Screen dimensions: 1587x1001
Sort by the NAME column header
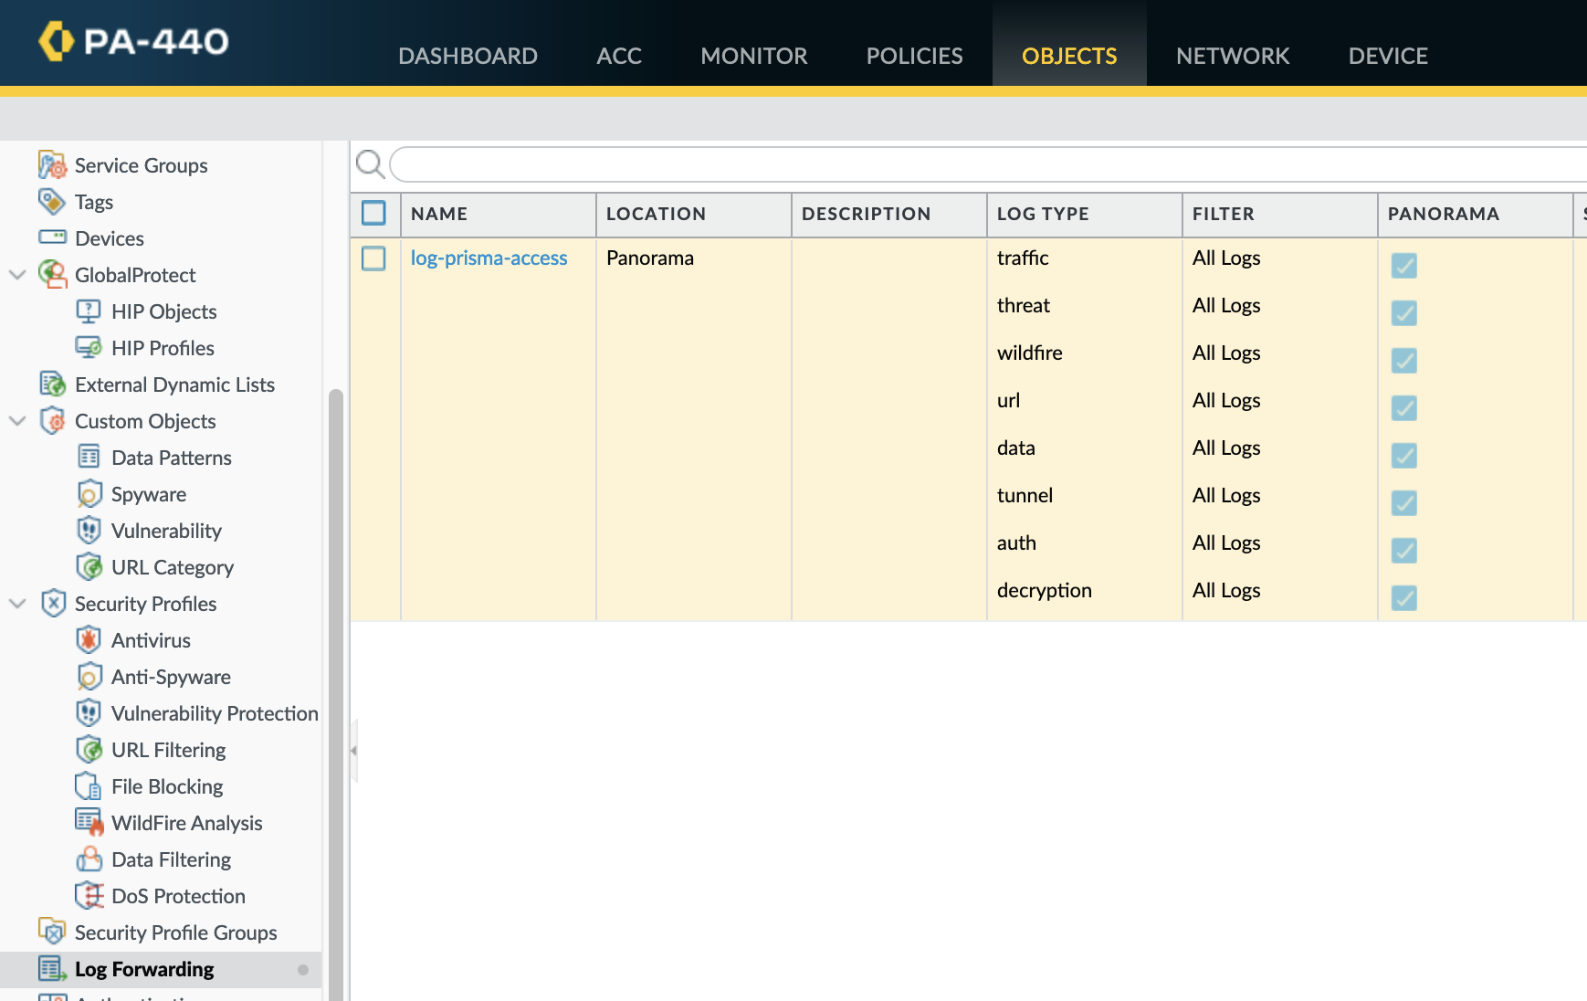(498, 214)
